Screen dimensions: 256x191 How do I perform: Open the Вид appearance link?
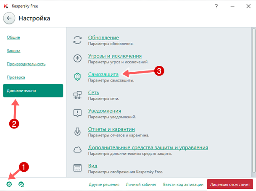[92, 166]
